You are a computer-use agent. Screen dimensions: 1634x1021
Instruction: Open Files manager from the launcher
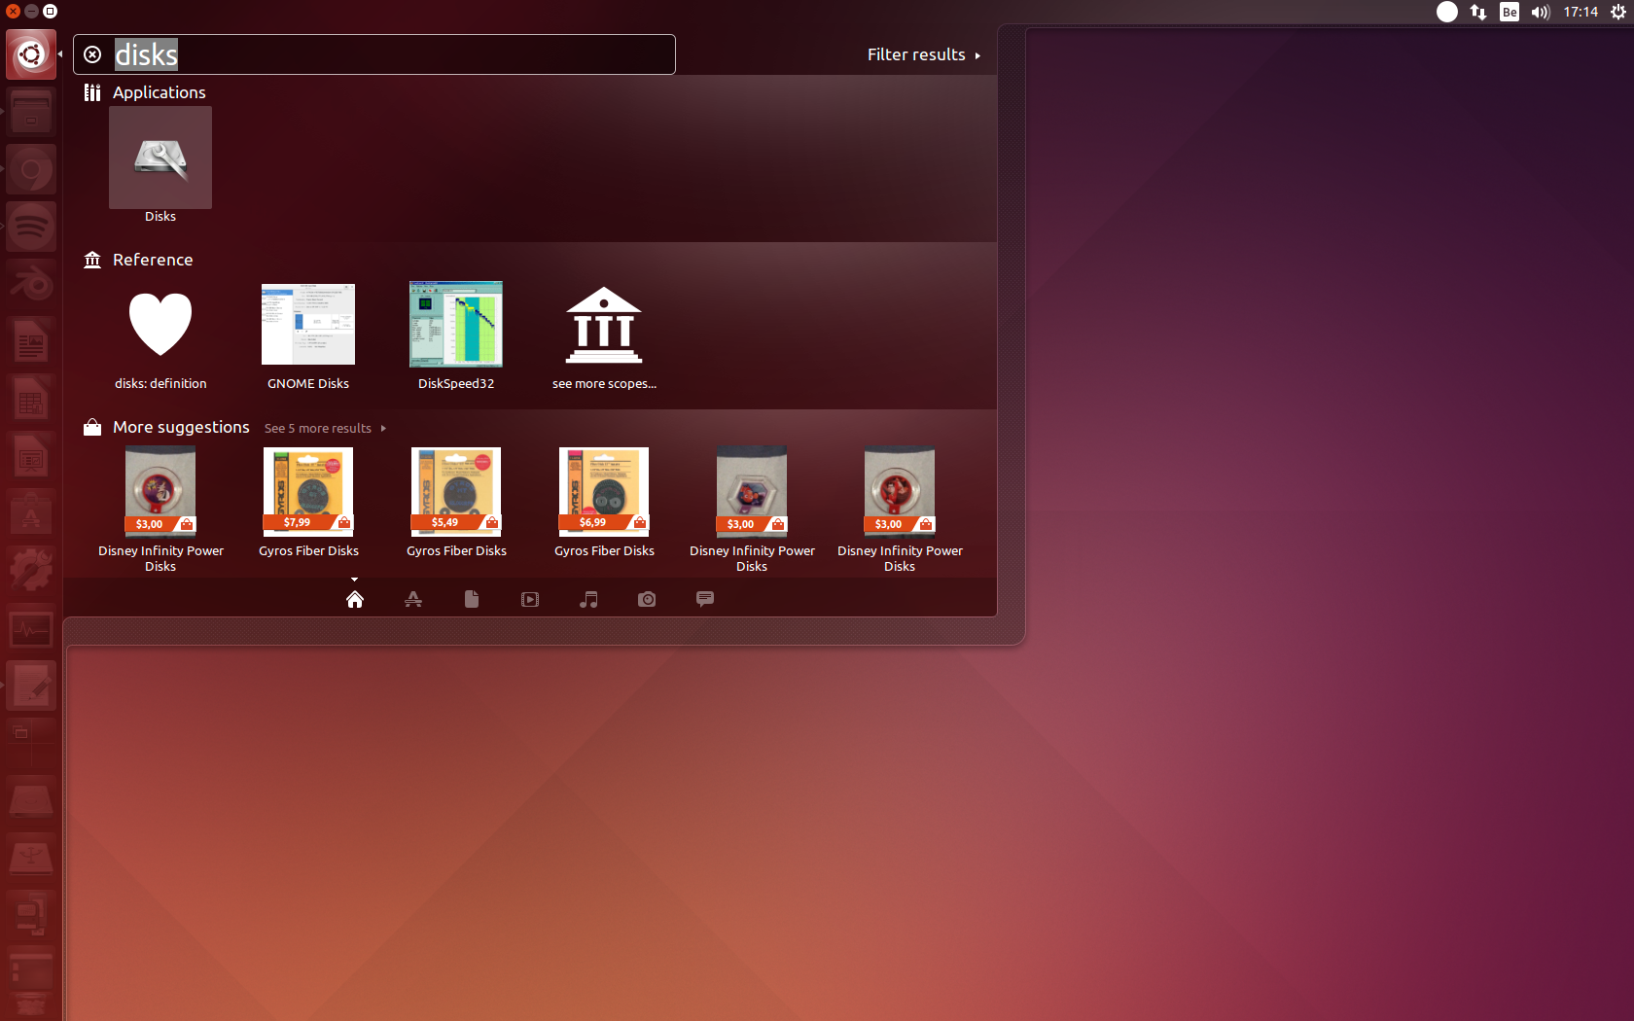click(x=31, y=112)
